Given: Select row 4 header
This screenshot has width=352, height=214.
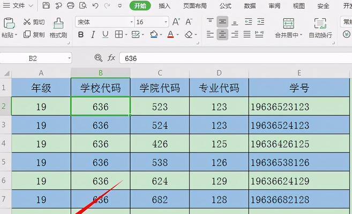Looking at the screenshot, I should [x=4, y=143].
